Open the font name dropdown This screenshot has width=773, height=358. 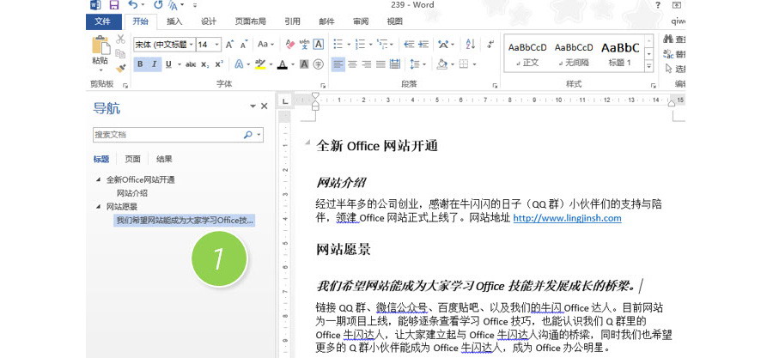click(x=191, y=45)
